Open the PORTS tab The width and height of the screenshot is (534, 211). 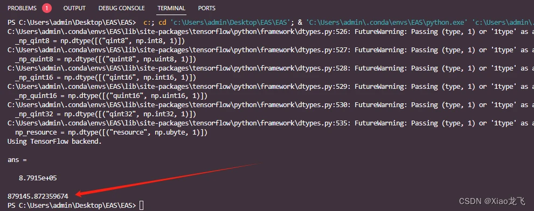(x=207, y=8)
